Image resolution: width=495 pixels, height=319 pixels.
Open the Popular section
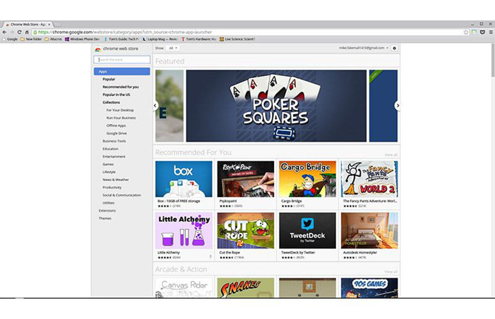pyautogui.click(x=109, y=79)
